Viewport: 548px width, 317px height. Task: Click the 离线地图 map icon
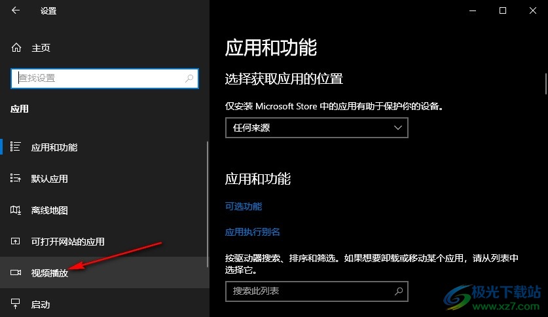(15, 210)
